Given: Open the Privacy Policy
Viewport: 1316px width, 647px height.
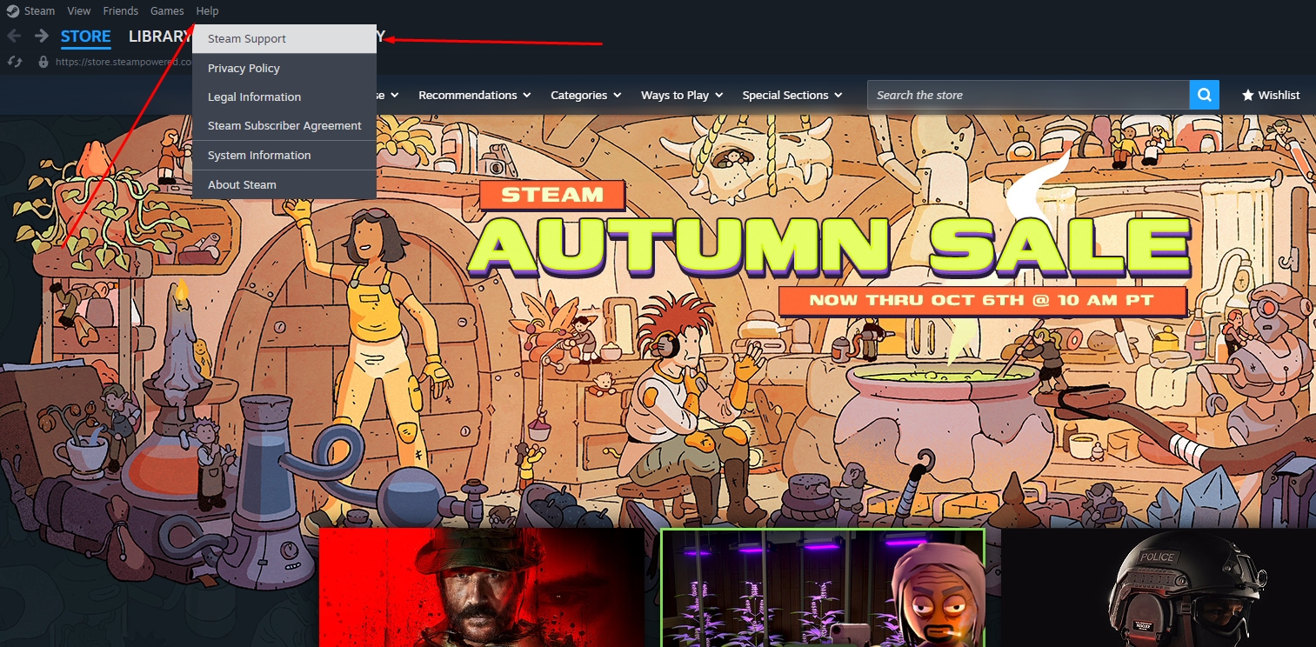Looking at the screenshot, I should tap(244, 68).
